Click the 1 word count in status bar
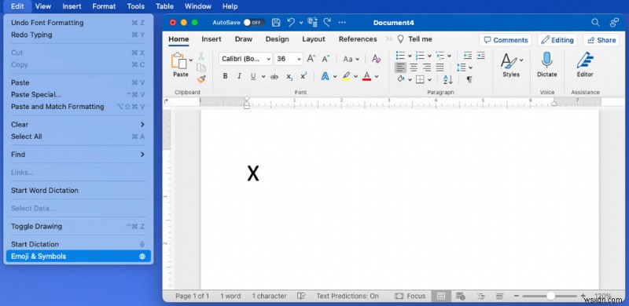The image size is (629, 306). click(x=230, y=296)
